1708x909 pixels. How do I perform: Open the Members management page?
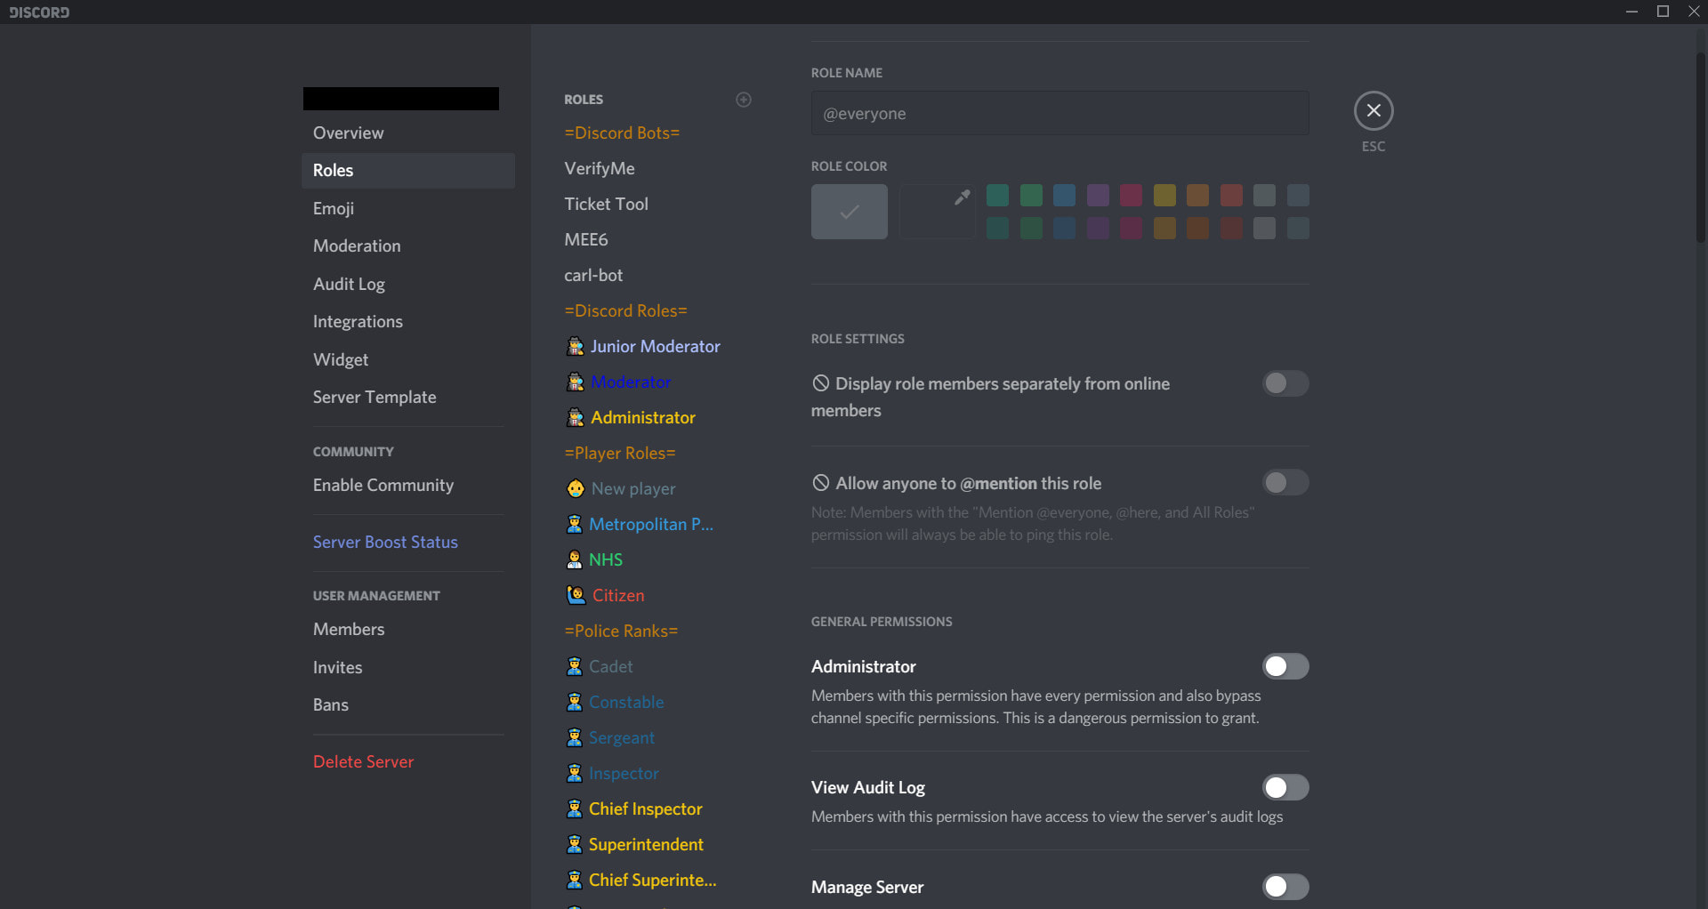pyautogui.click(x=349, y=630)
